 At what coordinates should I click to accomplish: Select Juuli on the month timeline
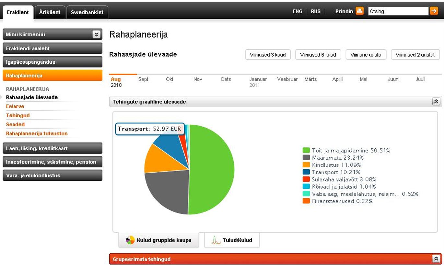pos(420,79)
